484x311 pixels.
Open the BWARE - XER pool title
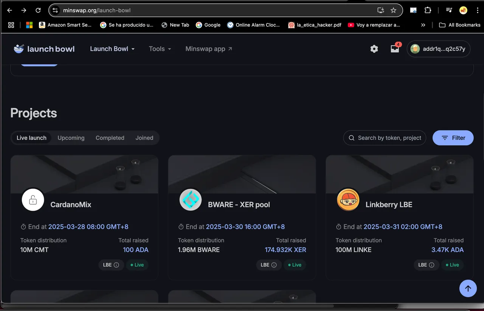(239, 205)
